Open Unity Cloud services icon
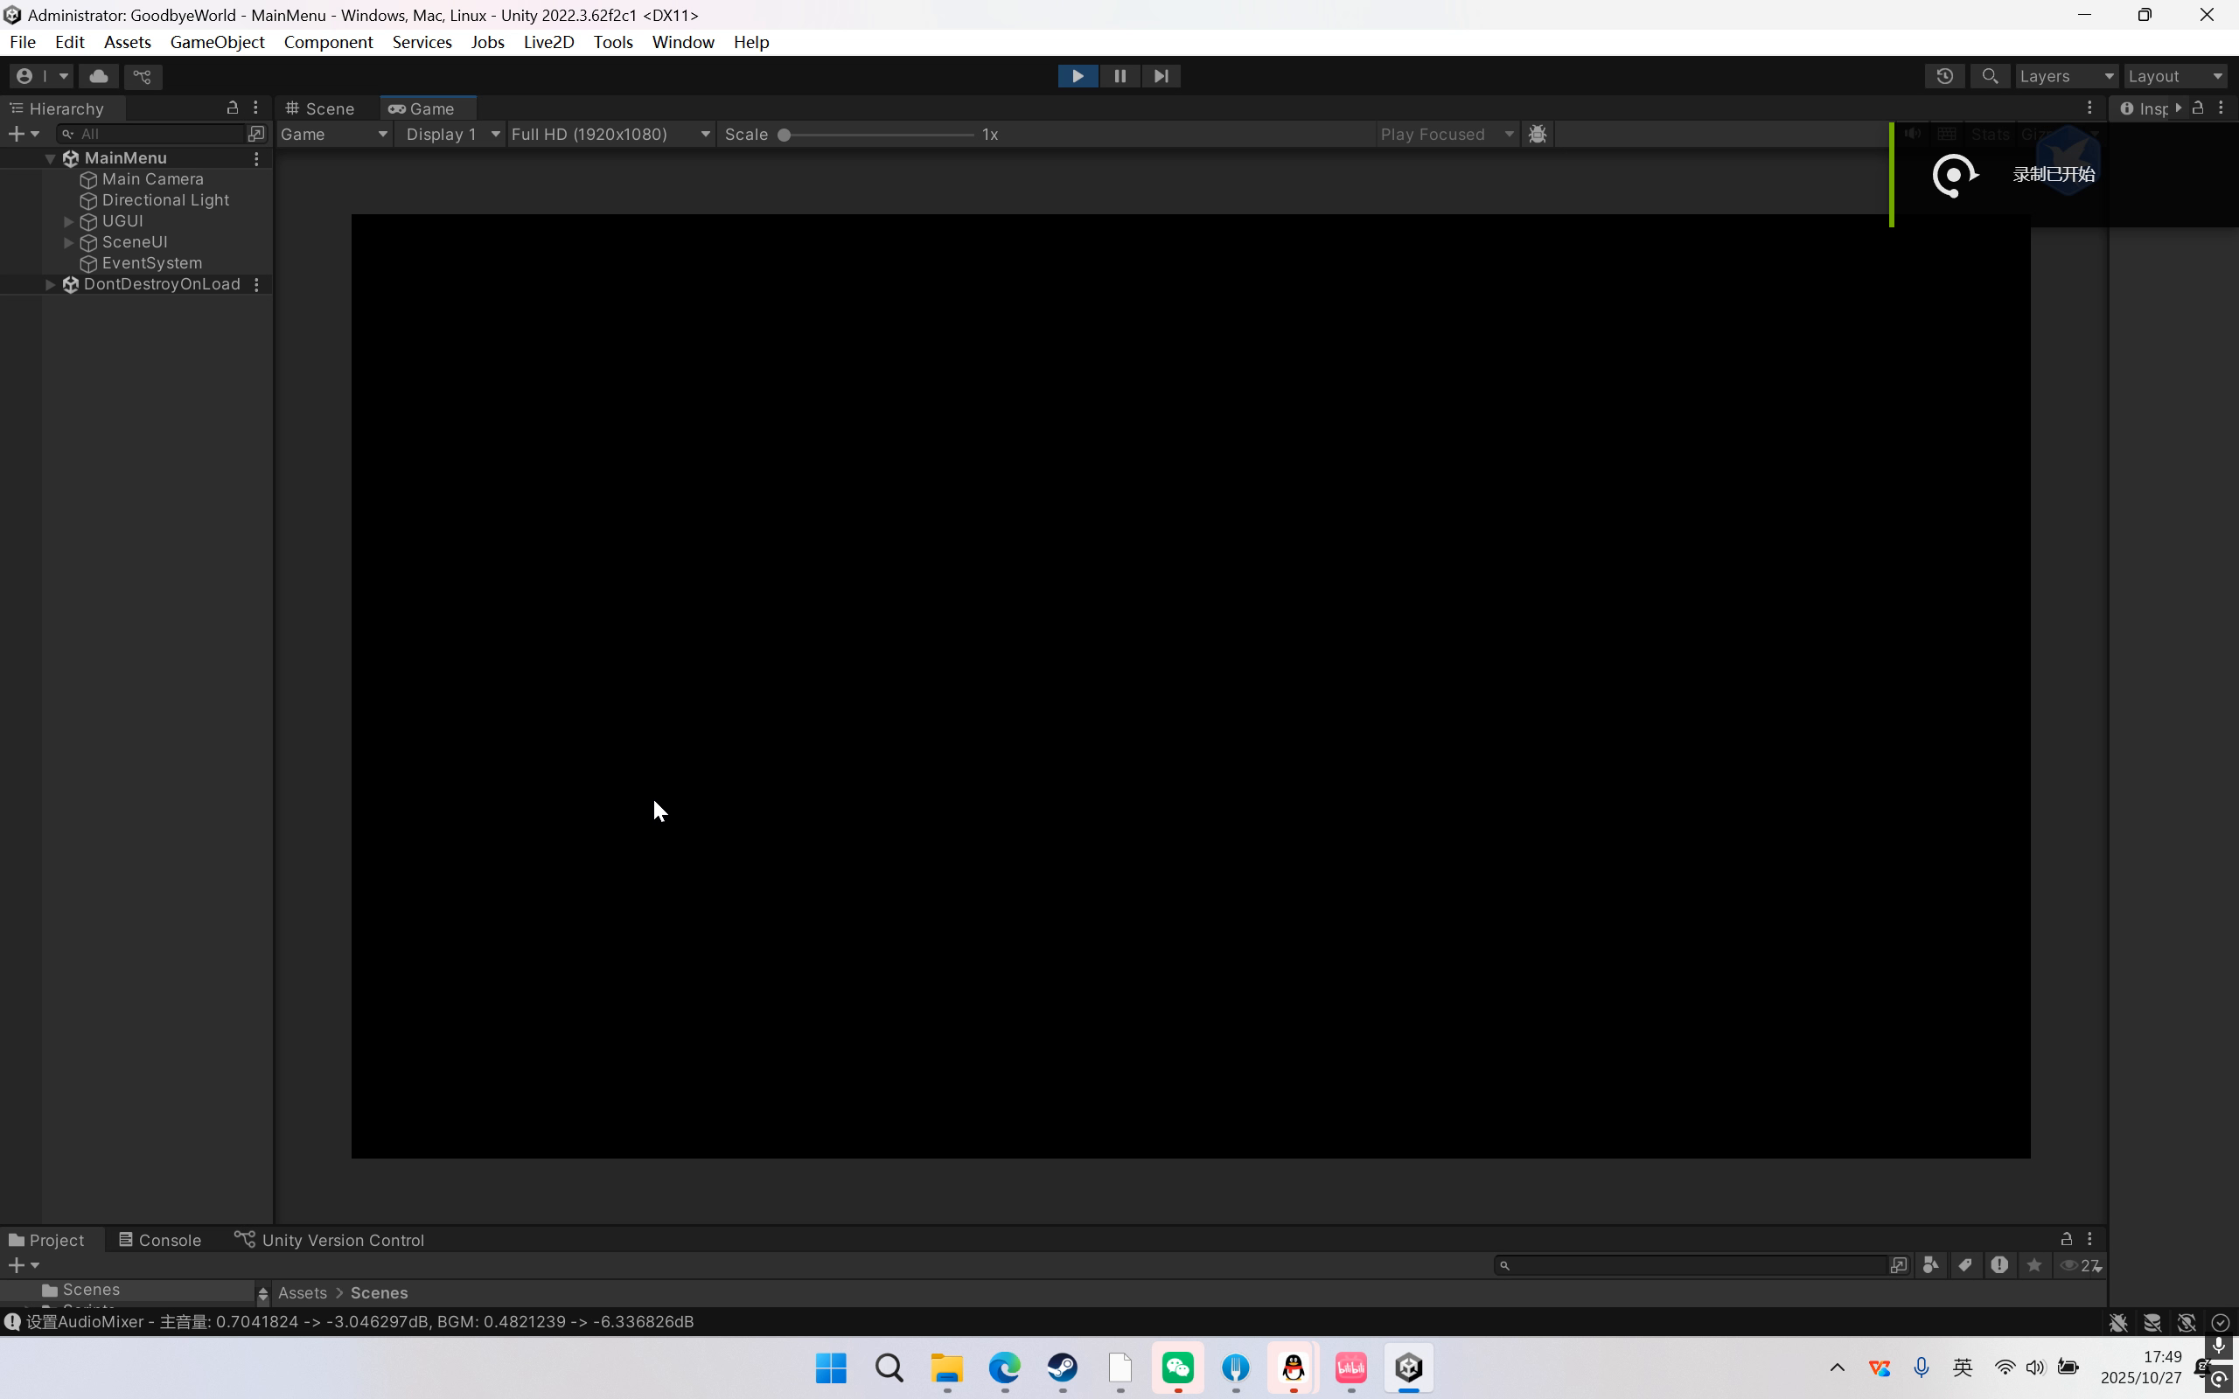The image size is (2239, 1399). (99, 76)
